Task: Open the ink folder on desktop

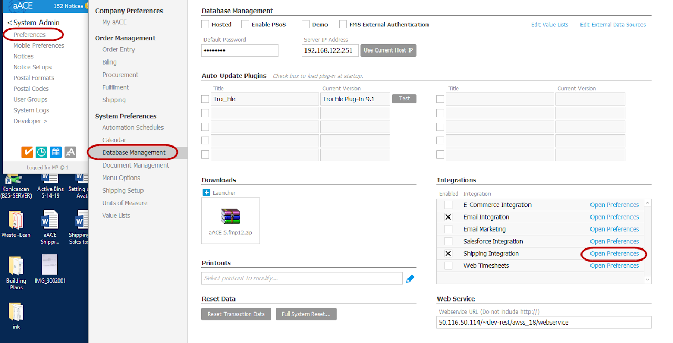Action: pos(16,311)
